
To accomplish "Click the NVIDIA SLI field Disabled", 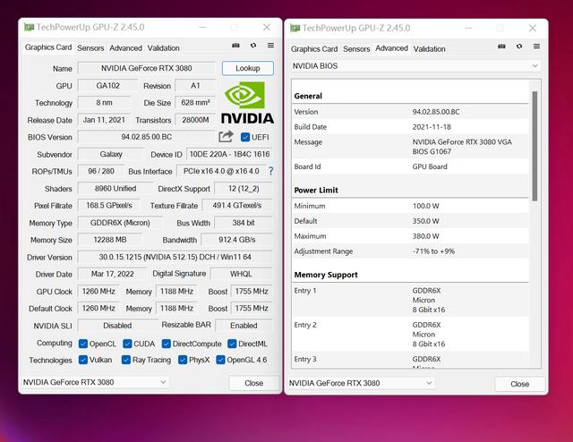I will (x=117, y=326).
